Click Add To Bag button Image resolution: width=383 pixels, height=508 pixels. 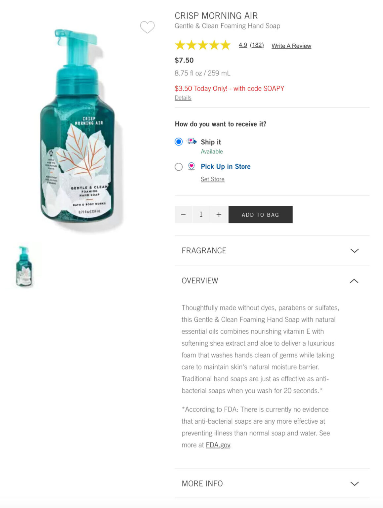tap(261, 215)
